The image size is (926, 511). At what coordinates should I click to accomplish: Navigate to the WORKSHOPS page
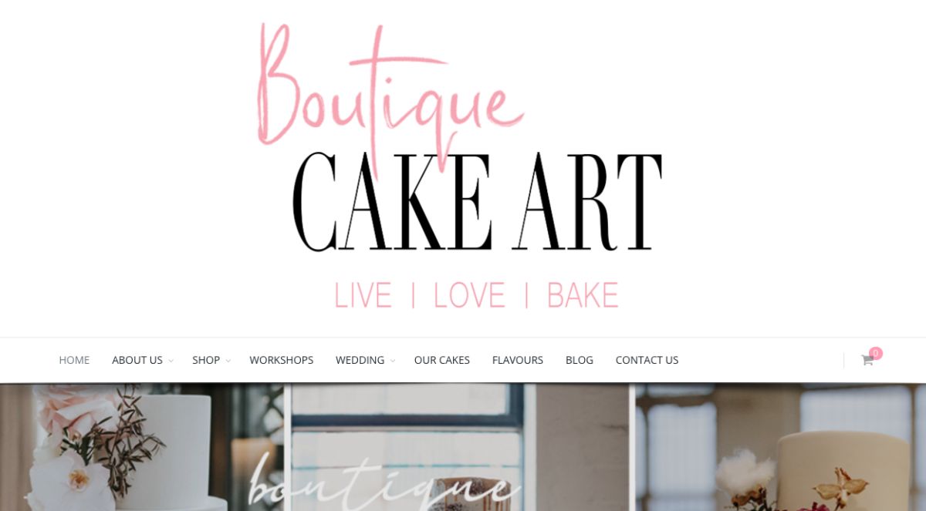[282, 360]
